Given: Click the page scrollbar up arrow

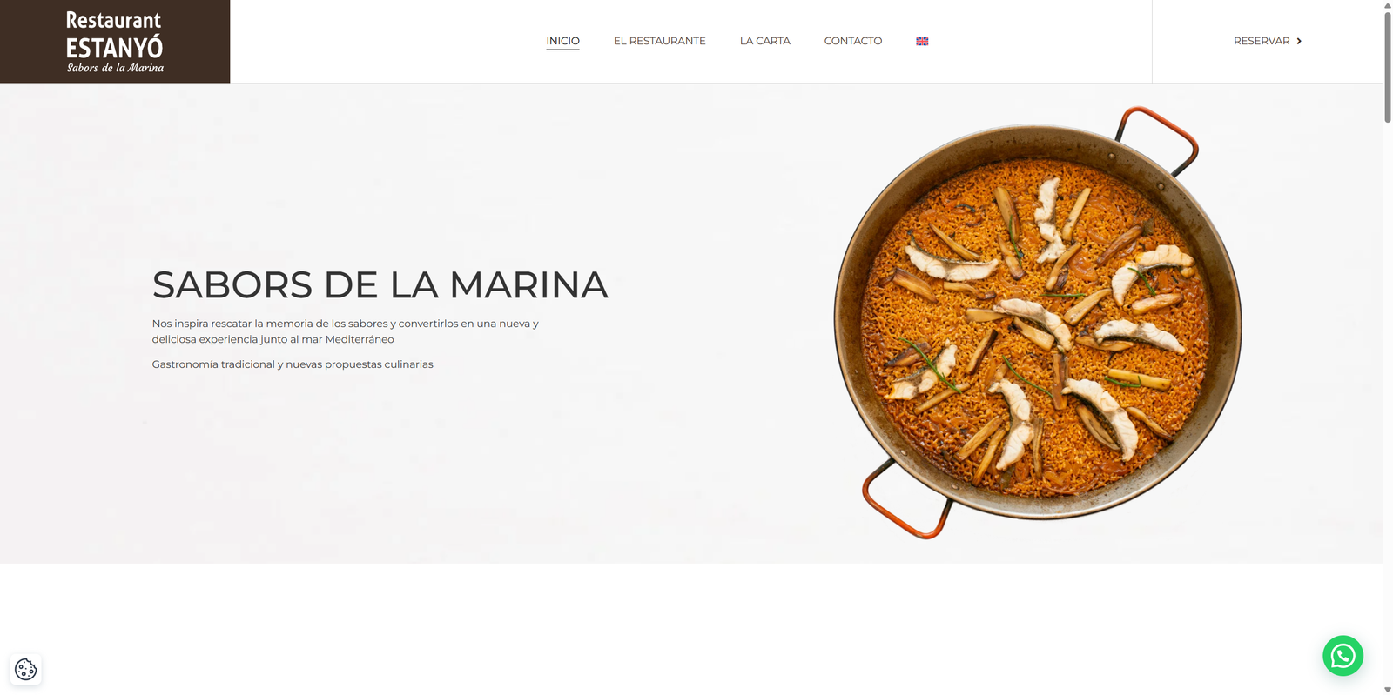Looking at the screenshot, I should pyautogui.click(x=1388, y=5).
